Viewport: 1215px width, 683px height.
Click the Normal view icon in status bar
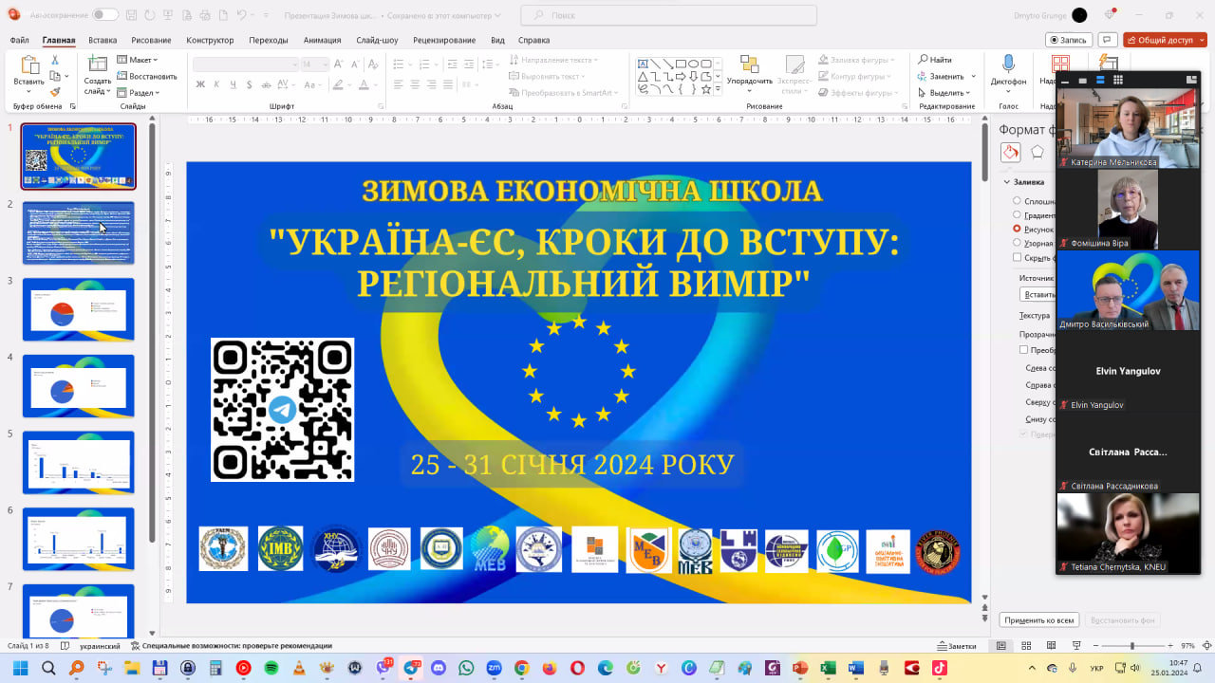pos(1001,646)
